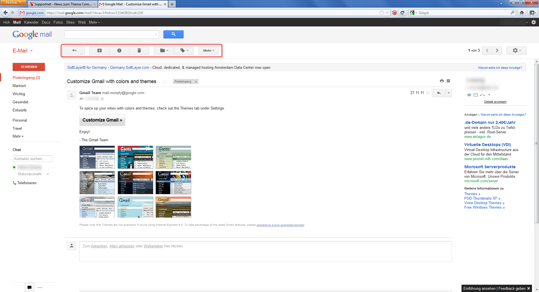Click the Details anzeigen link
This screenshot has width=539, height=292.
495,102
